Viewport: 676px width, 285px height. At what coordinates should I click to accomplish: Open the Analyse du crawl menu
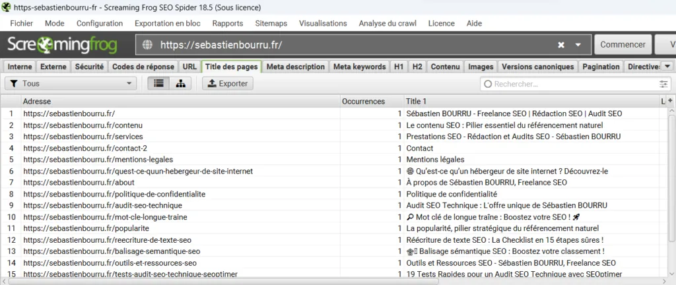coord(388,23)
